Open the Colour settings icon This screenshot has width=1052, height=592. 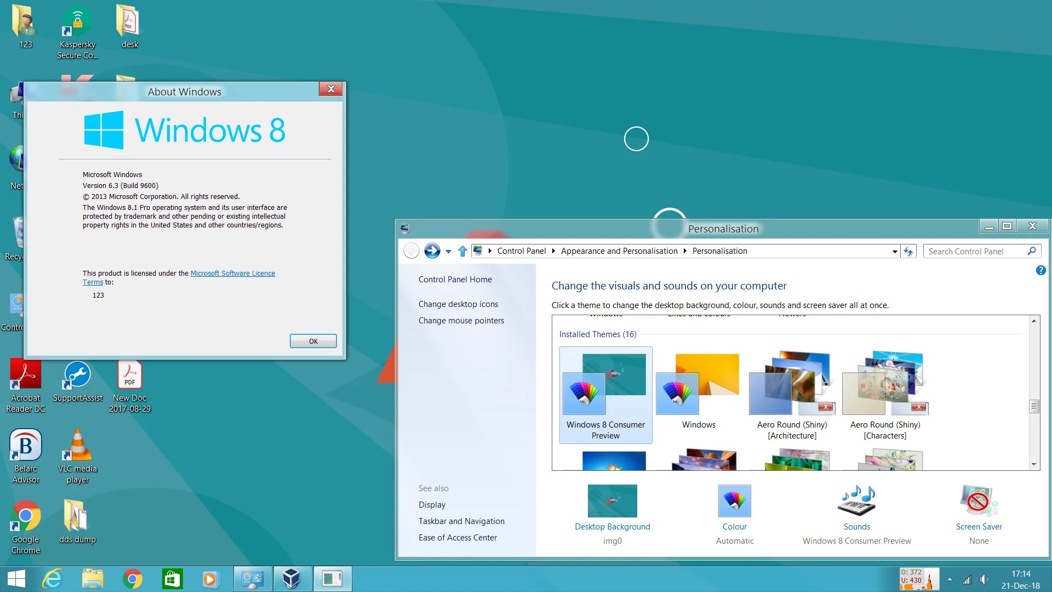tap(734, 501)
